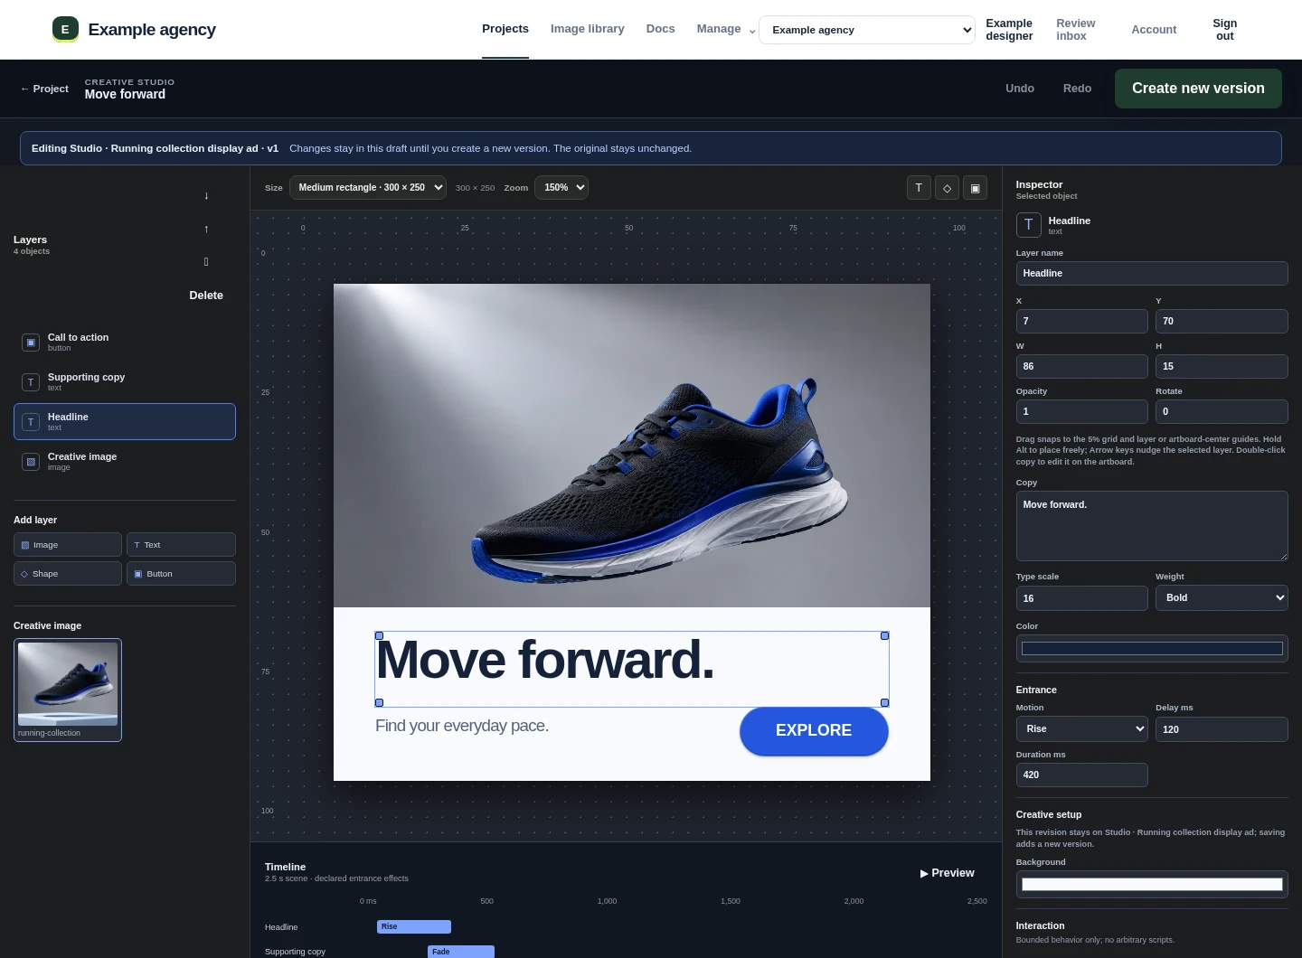Click the Call to action layer icon
Image resolution: width=1302 pixels, height=958 pixels.
[x=31, y=343]
